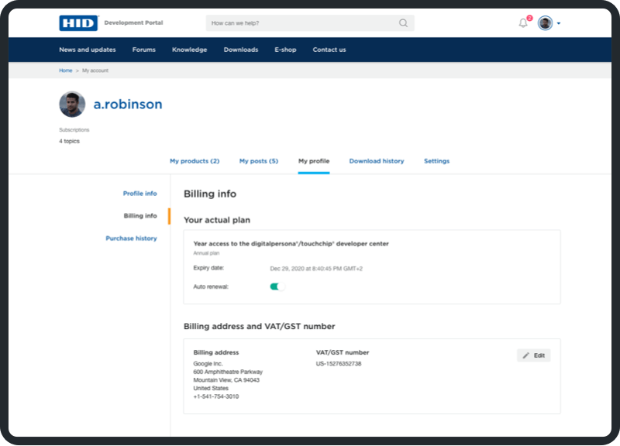620x446 pixels.
Task: Toggle the Auto renewal switch
Action: (277, 286)
